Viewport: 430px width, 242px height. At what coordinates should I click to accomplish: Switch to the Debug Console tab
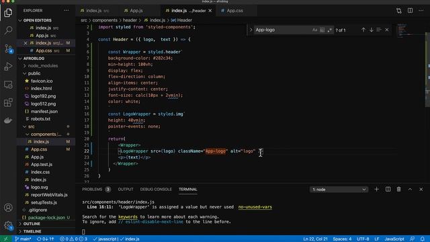click(x=156, y=190)
